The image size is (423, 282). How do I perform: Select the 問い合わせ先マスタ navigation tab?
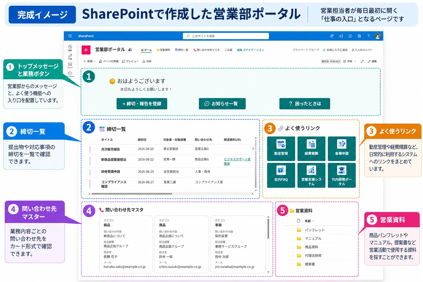[x=207, y=50]
